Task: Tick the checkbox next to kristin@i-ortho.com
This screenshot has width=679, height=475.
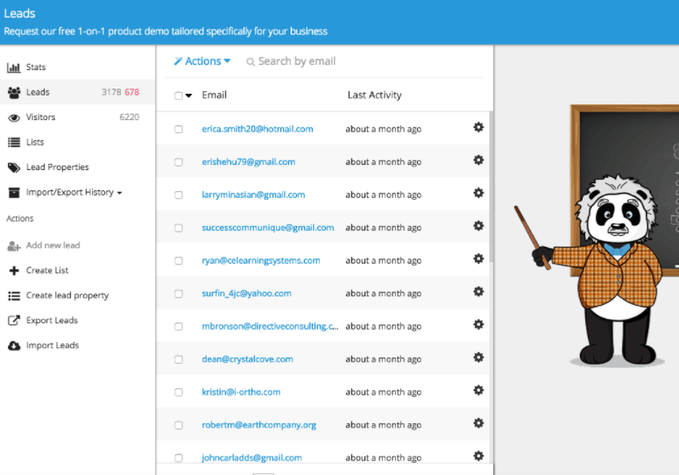Action: 179,393
